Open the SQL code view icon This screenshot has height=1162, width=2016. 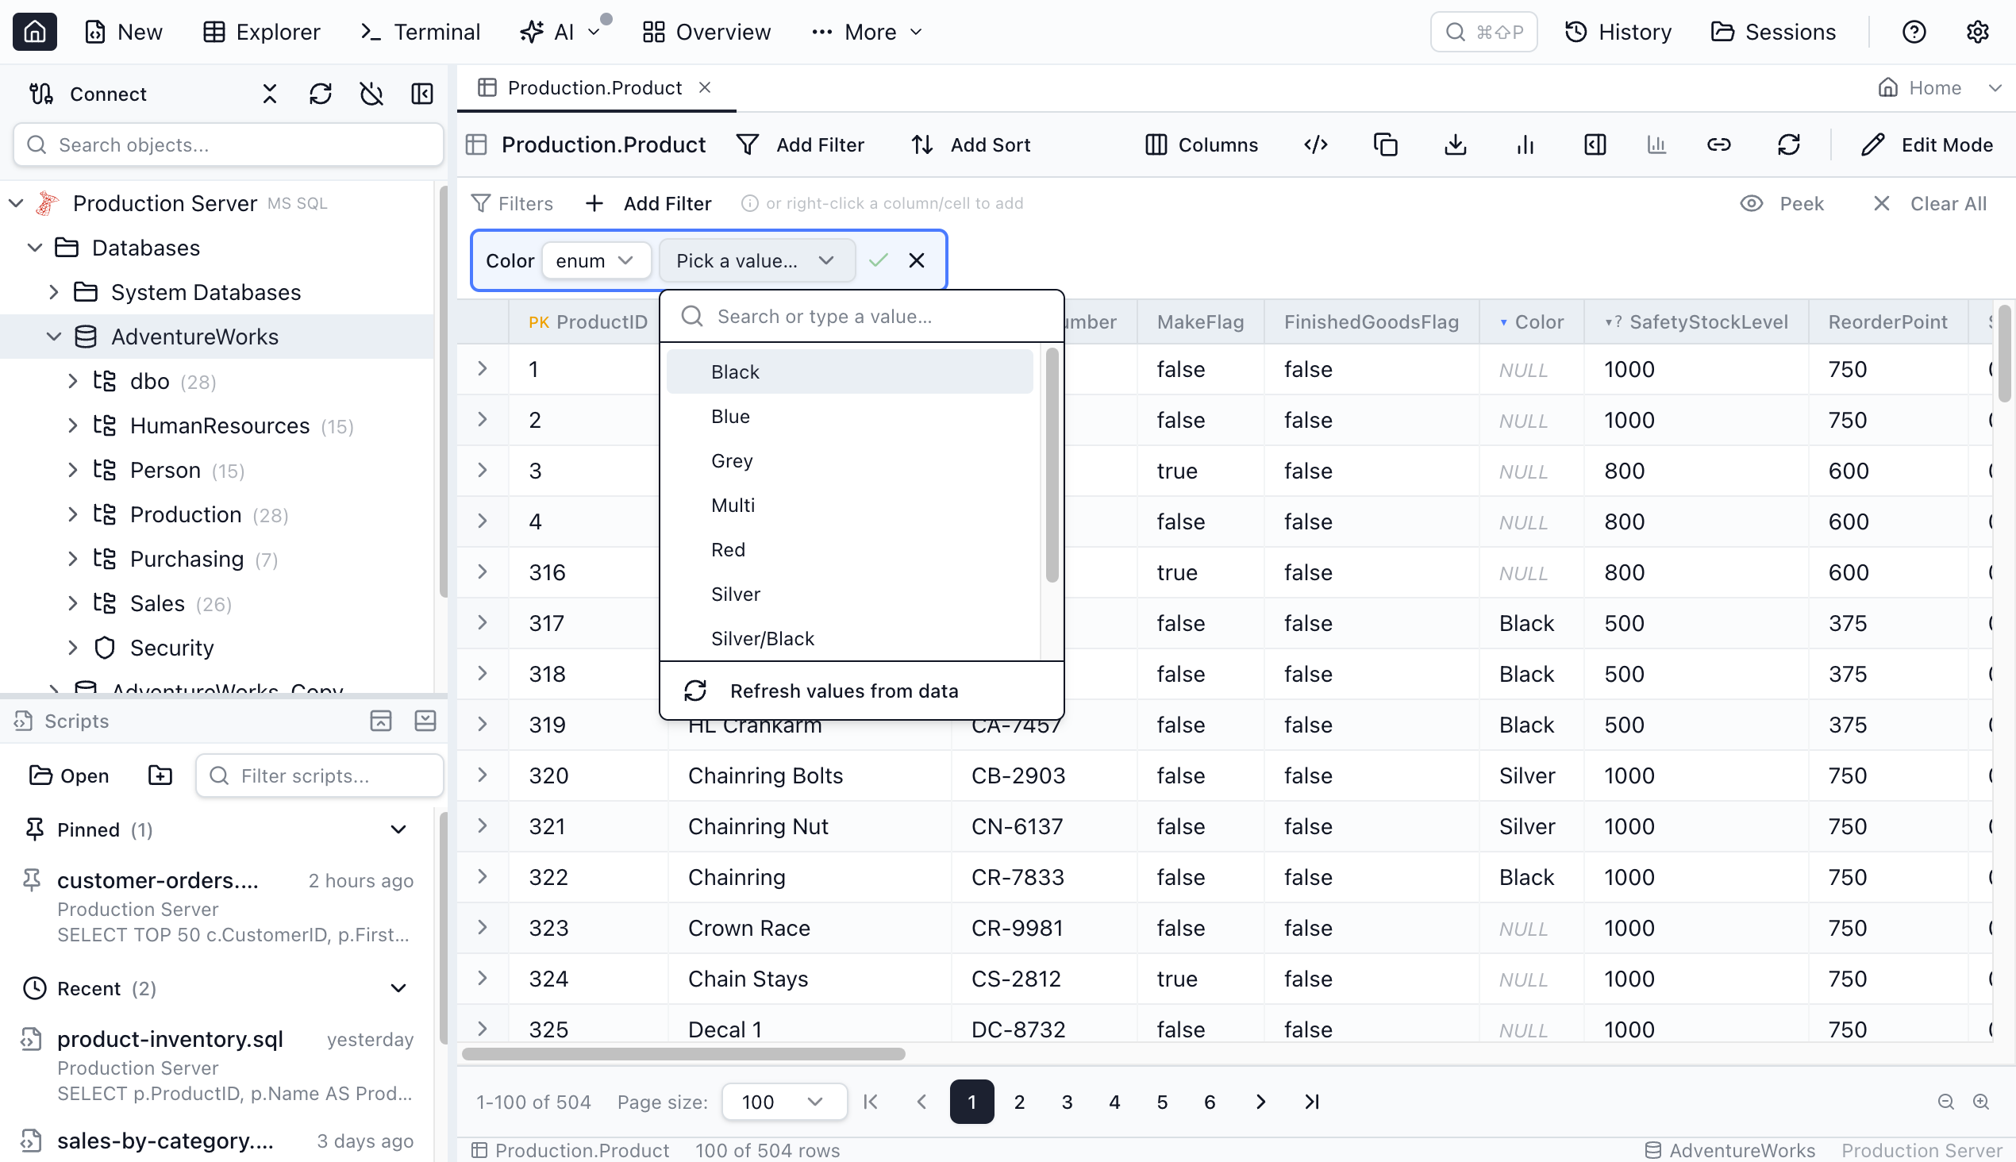click(x=1315, y=144)
